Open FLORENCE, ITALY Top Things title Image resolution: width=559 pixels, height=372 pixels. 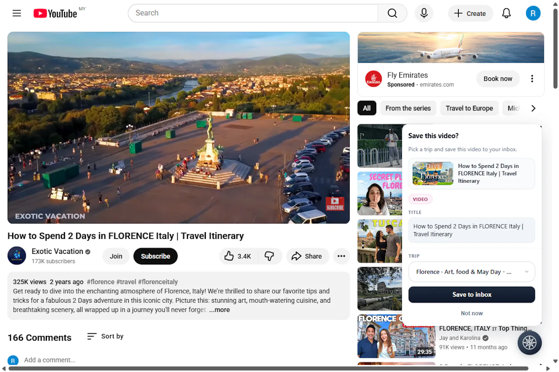pos(485,328)
